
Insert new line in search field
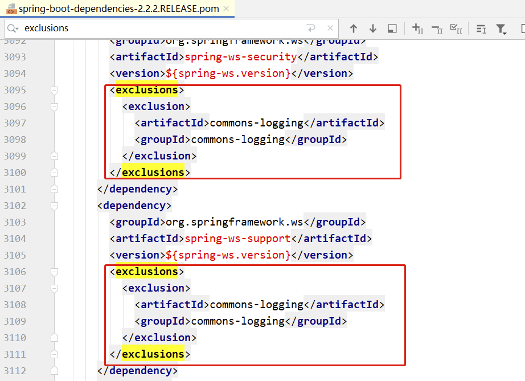pos(311,28)
